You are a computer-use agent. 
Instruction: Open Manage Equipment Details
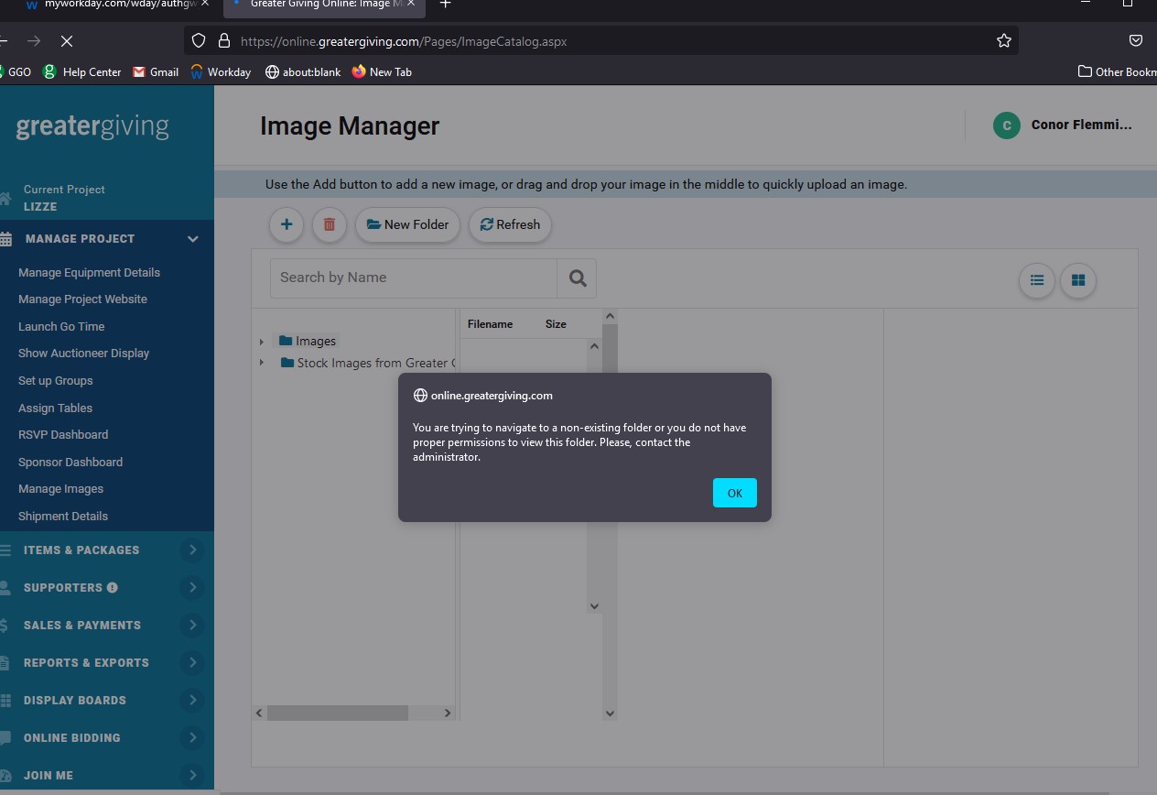89,272
